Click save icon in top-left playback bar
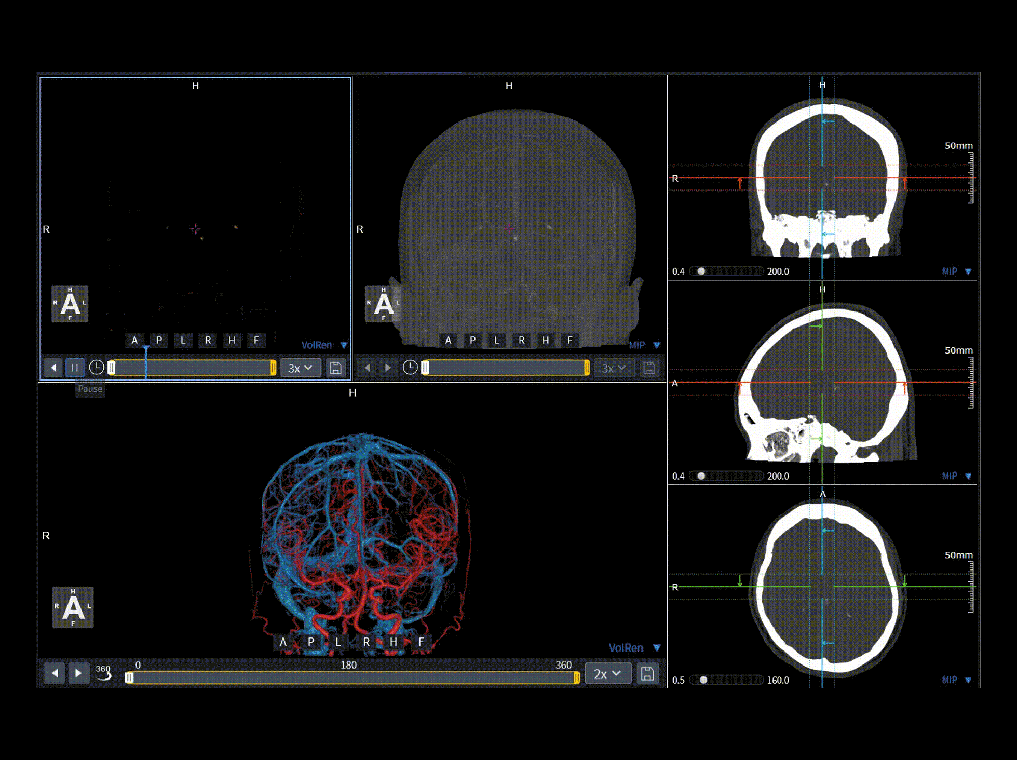 coord(336,368)
